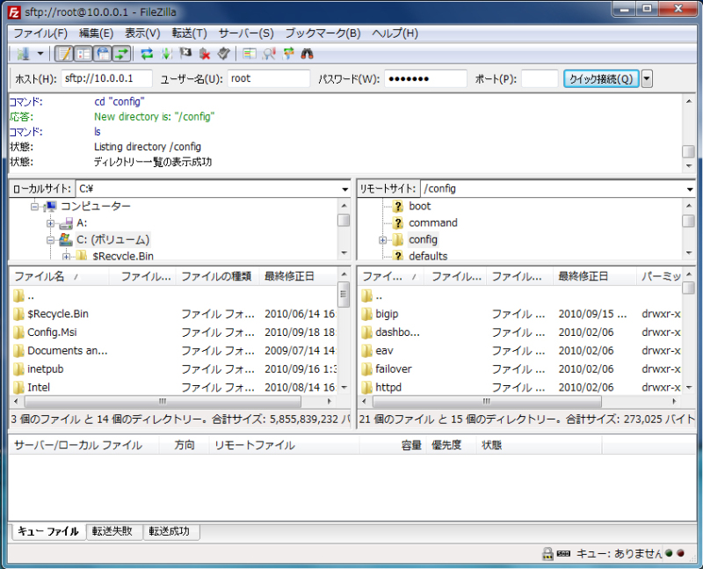The height and width of the screenshot is (569, 703).
Task: Toggle the message log display icon
Action: coord(64,54)
